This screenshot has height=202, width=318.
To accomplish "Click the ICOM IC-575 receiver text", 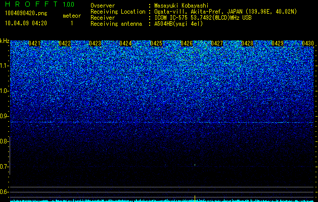I will (x=203, y=18).
